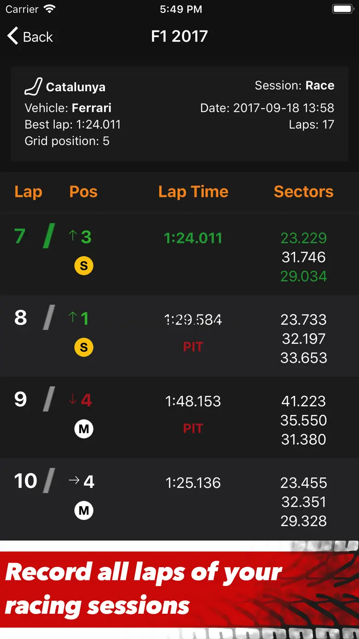Tap the yellow soft tyre icon on lap 8
Viewport: 359px width, 639px height.
pyautogui.click(x=84, y=347)
